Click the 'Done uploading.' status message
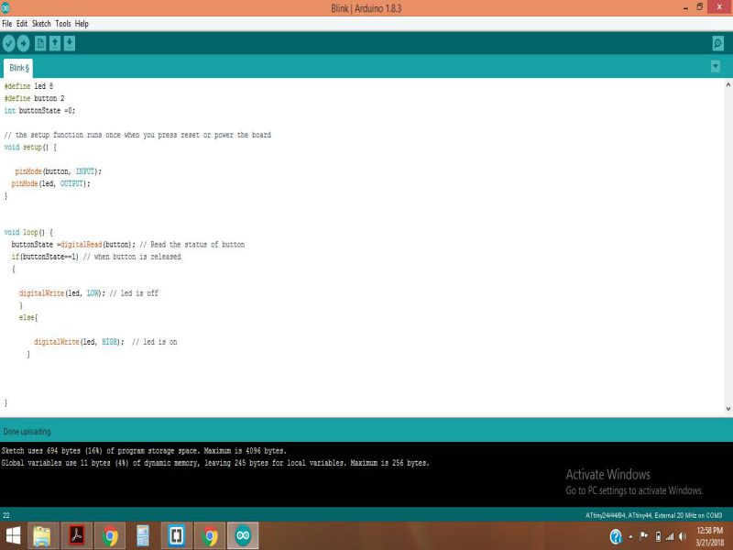733x550 pixels. pyautogui.click(x=27, y=431)
